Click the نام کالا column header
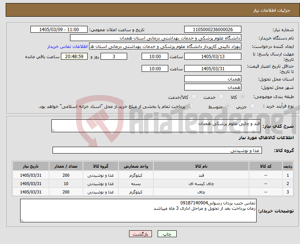 [201, 166]
